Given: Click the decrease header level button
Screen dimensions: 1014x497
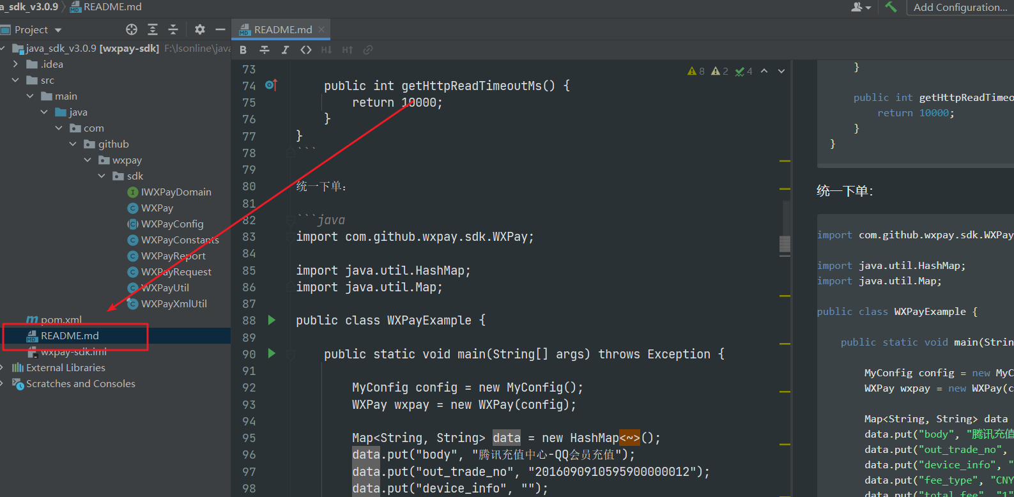Looking at the screenshot, I should 326,50.
